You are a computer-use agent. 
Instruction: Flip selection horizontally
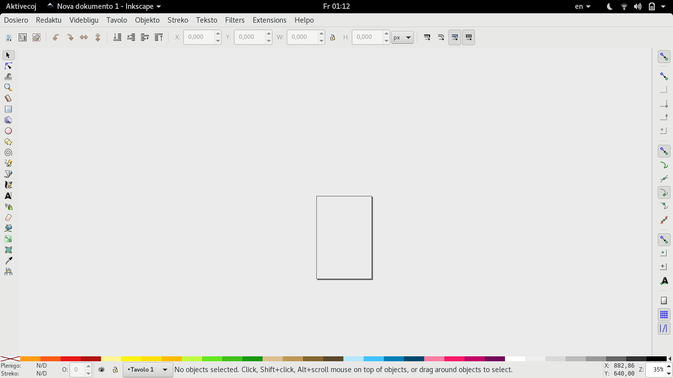(x=84, y=37)
